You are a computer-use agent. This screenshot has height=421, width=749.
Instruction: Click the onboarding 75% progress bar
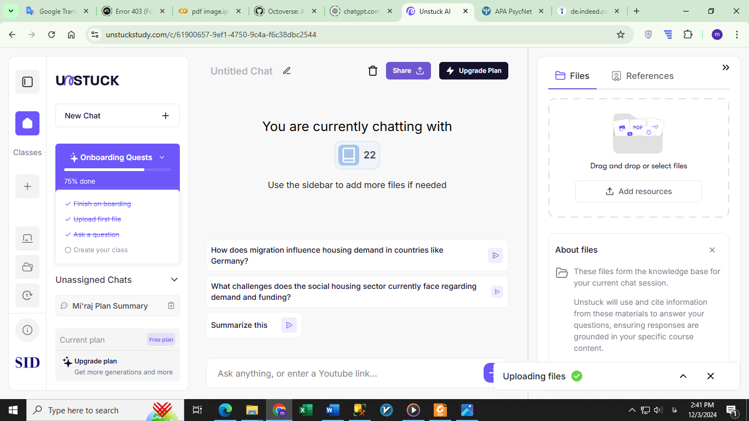tap(117, 170)
